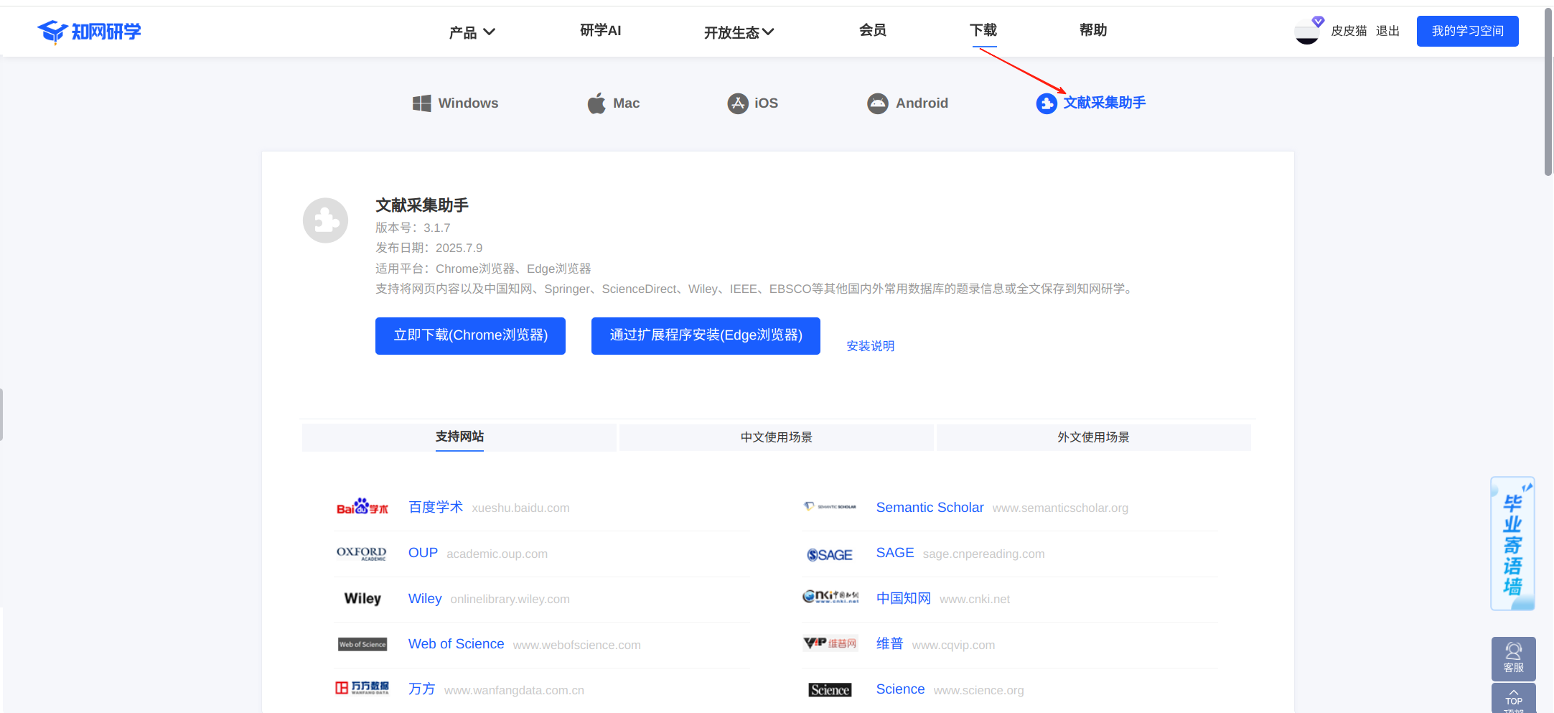
Task: Click 立即下载(Chrome浏览器) button
Action: click(x=470, y=335)
